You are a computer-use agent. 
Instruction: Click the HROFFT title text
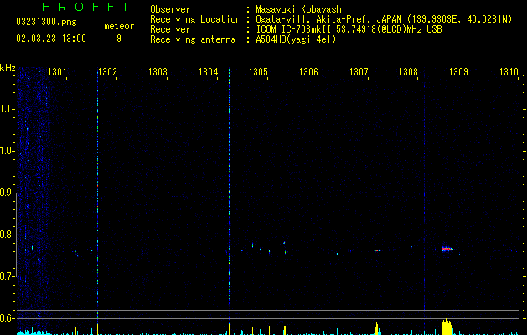(x=86, y=7)
